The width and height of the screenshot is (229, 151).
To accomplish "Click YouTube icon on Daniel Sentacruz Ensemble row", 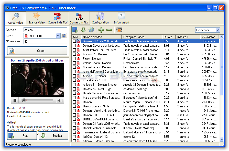I will point(78,128).
